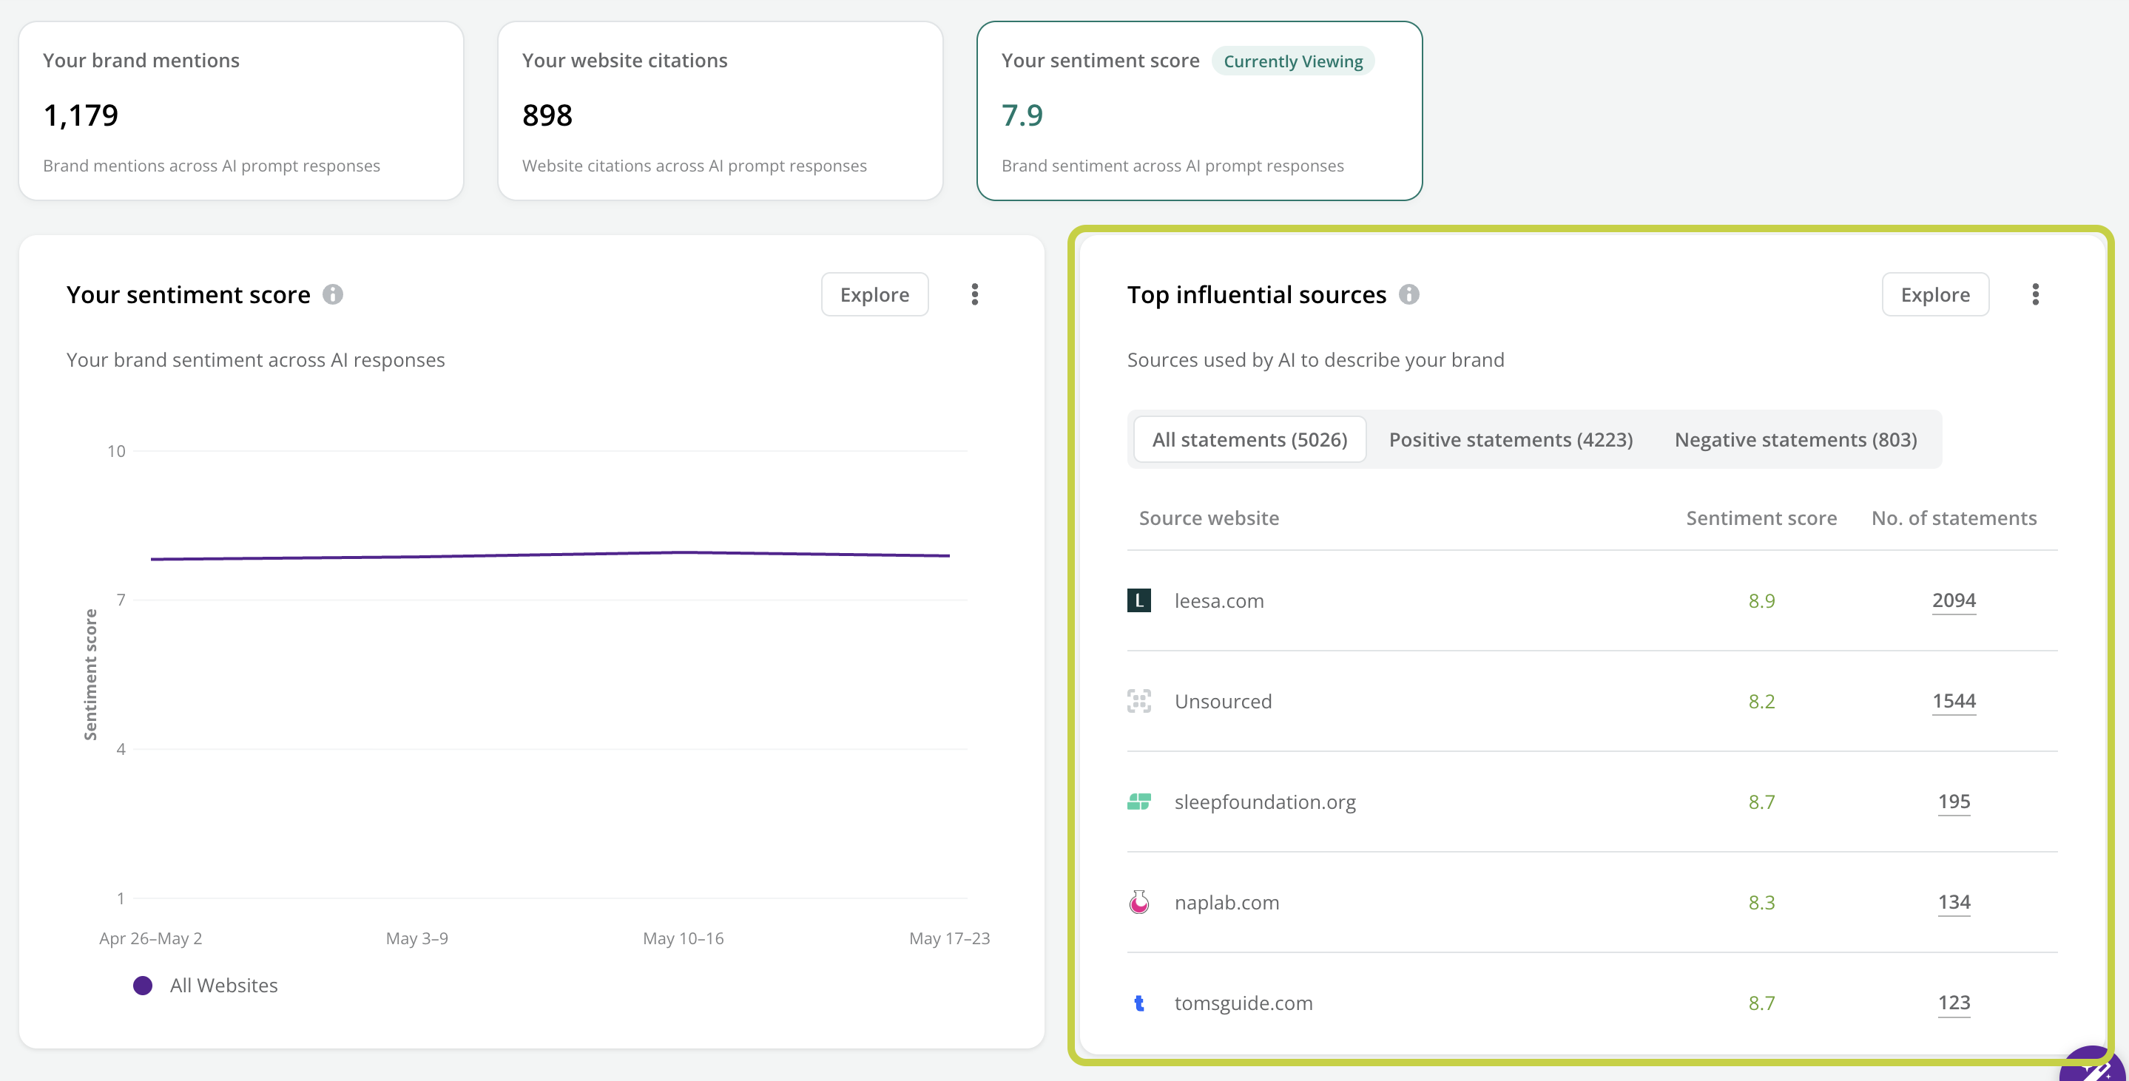Click the No. of statements column header
The height and width of the screenshot is (1081, 2129).
[1954, 518]
